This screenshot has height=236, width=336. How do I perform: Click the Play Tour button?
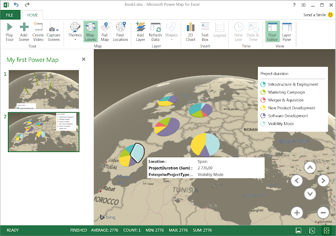point(9,31)
